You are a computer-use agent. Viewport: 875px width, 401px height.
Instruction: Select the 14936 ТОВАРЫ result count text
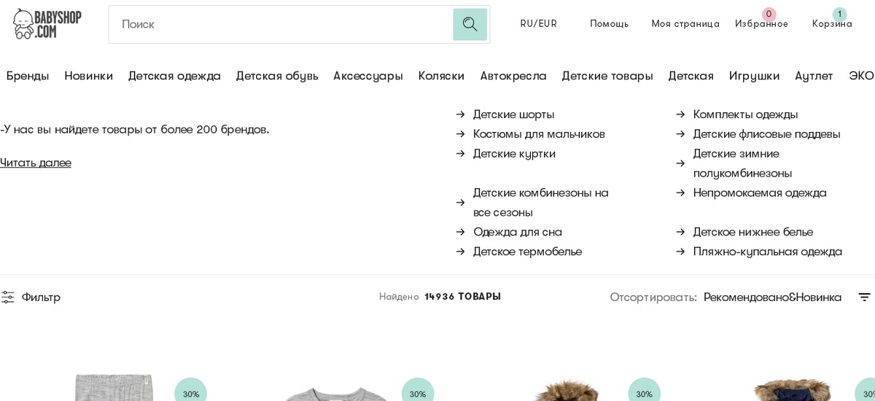[462, 297]
